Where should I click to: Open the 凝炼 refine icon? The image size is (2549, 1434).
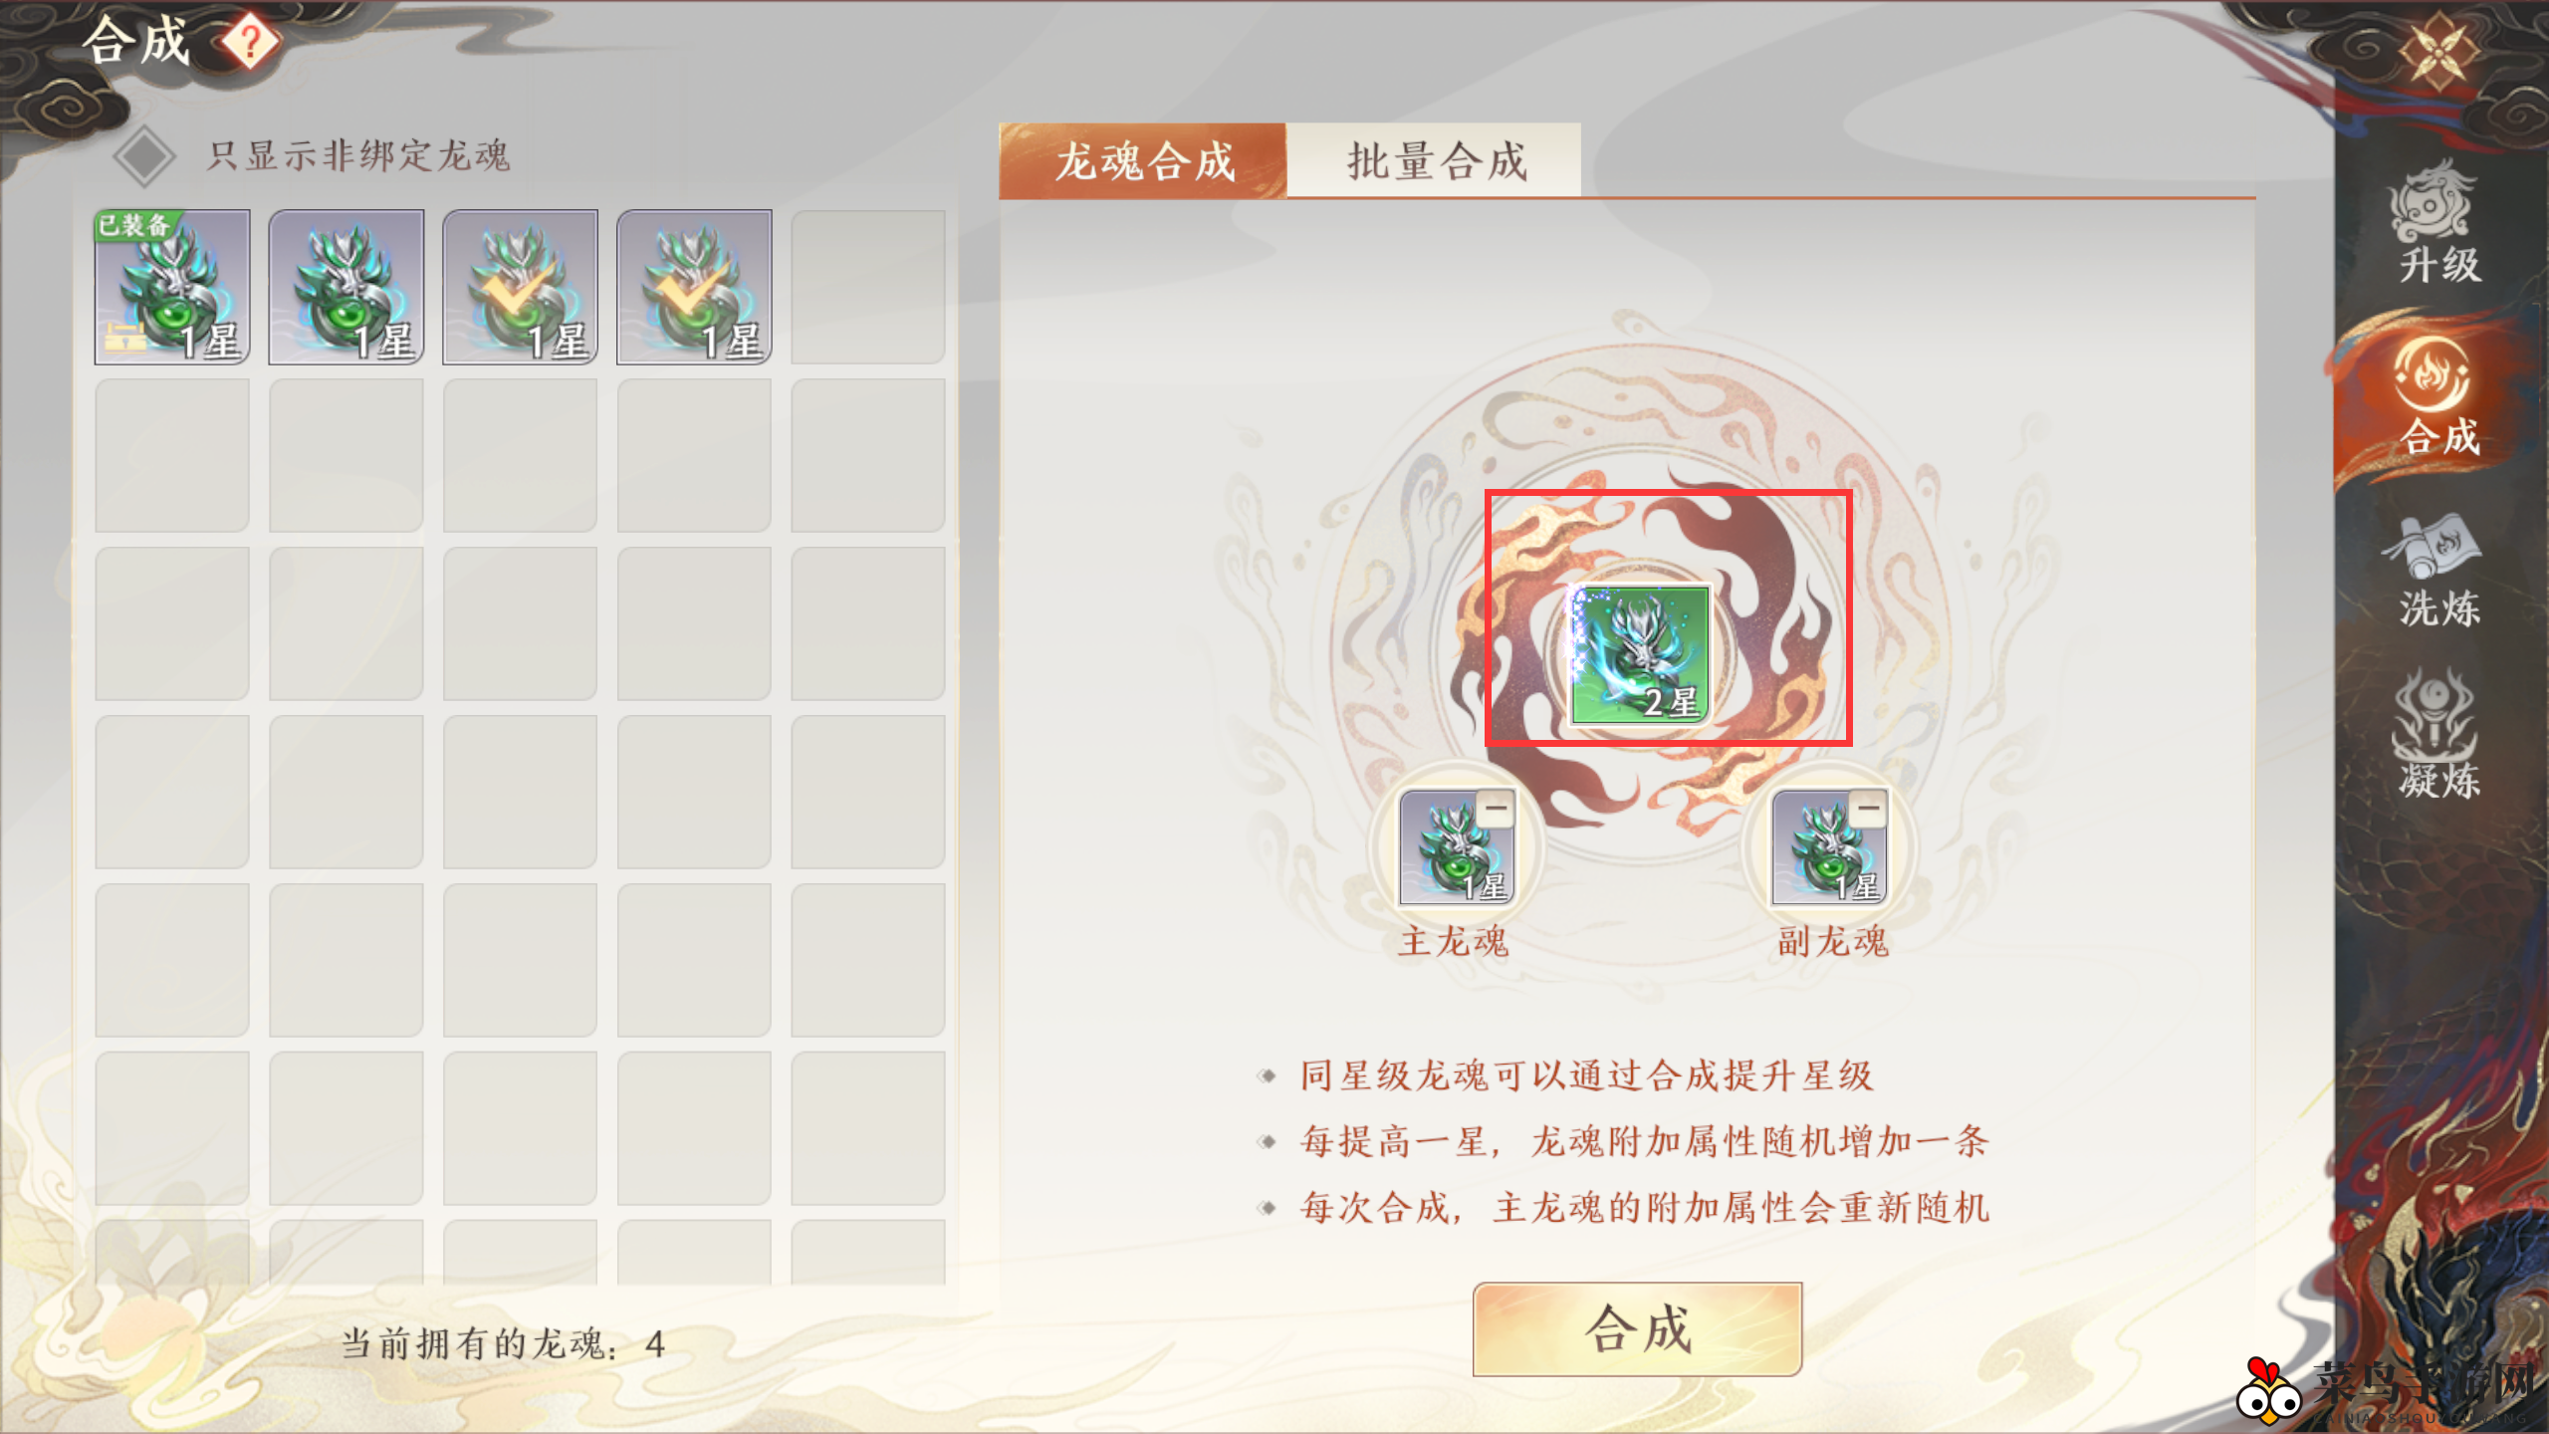[2437, 737]
